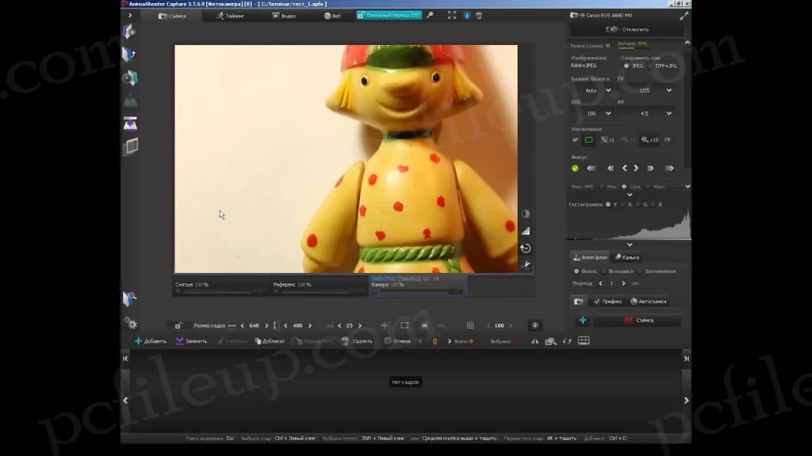Open settings with the wrench icon

(429, 15)
